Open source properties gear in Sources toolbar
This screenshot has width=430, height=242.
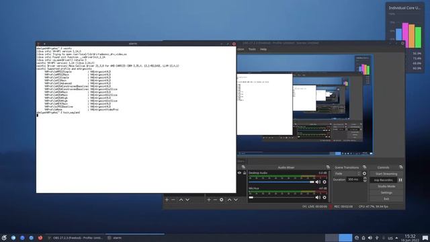coord(222,200)
